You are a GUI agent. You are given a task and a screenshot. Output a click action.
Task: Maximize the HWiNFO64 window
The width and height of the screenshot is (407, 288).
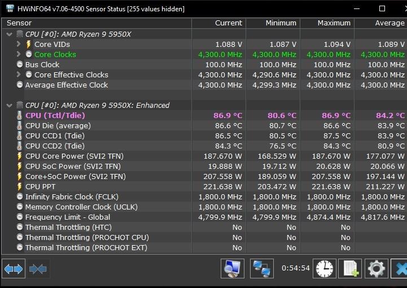pyautogui.click(x=382, y=8)
